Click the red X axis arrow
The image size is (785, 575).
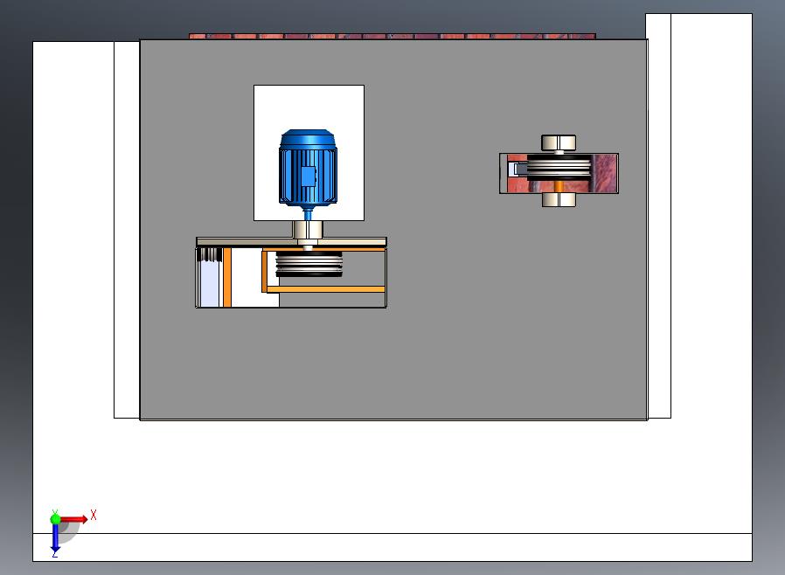pos(74,518)
